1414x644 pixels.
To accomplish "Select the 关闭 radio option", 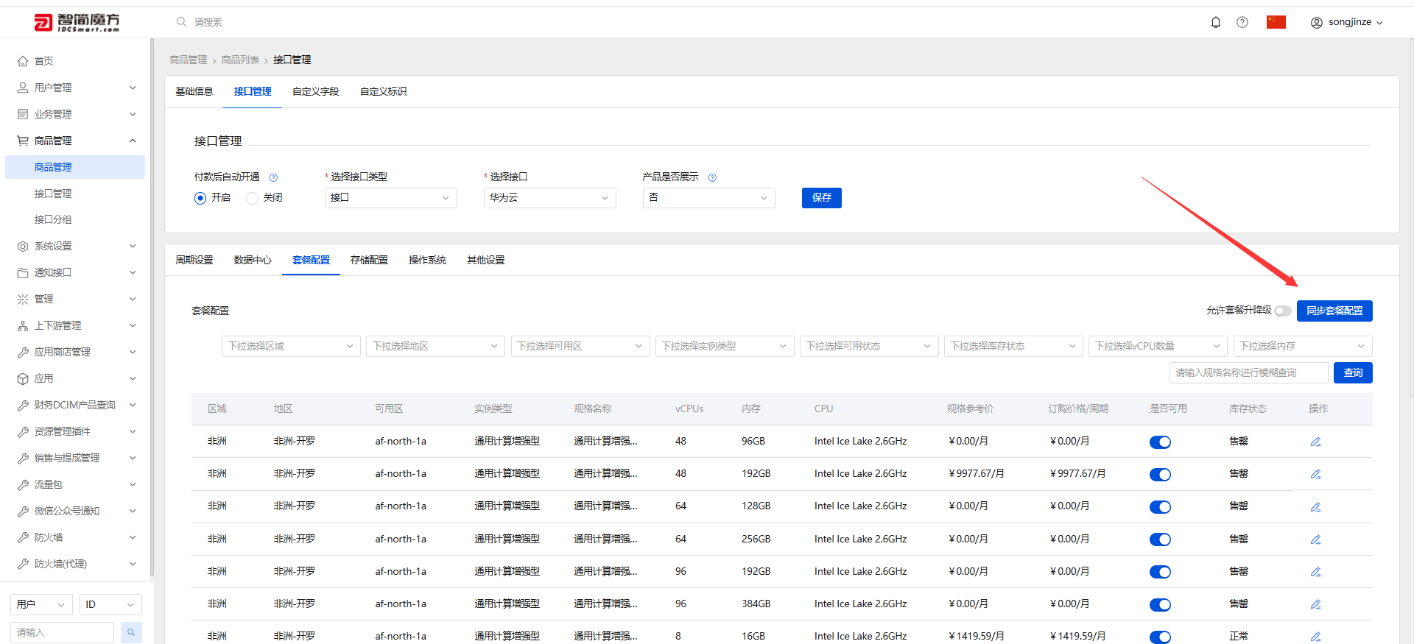I will [x=253, y=198].
